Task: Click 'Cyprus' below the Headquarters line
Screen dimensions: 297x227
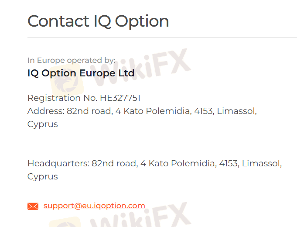Action: (x=43, y=177)
